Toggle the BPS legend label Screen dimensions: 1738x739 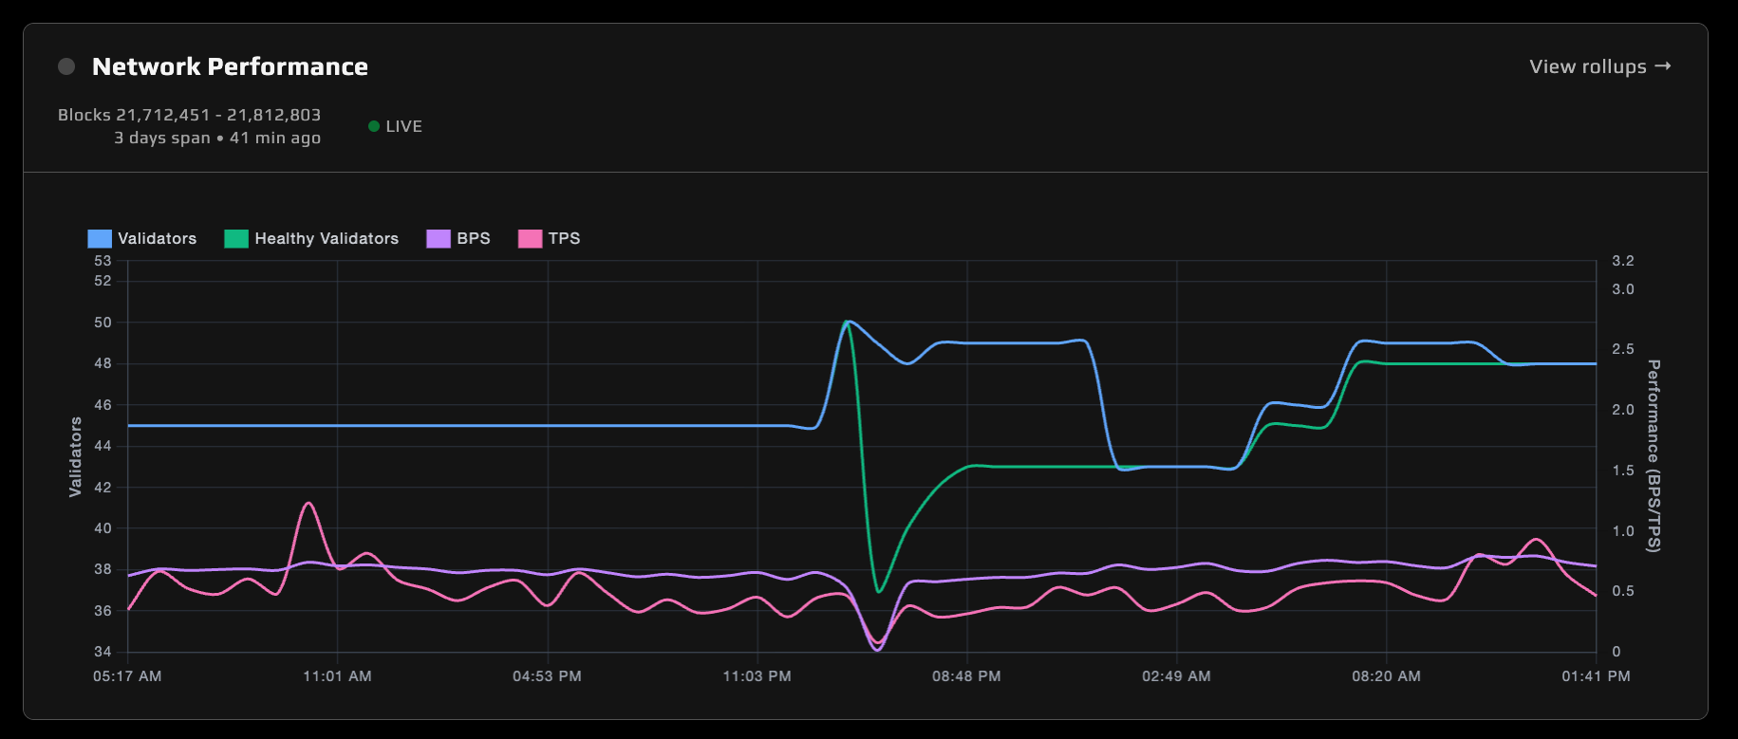(x=474, y=239)
